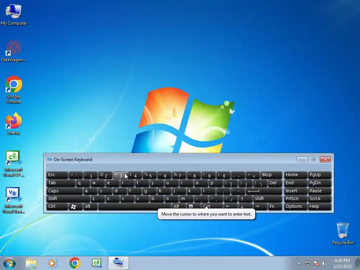Image resolution: width=360 pixels, height=270 pixels.
Task: Click the Show Desktop strip in taskbar
Action: pyautogui.click(x=358, y=263)
